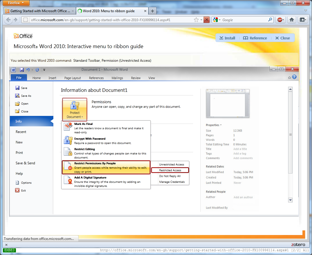The image size is (312, 255).
Task: Click the Adblock Plus ABP icon
Action: (x=280, y=20)
